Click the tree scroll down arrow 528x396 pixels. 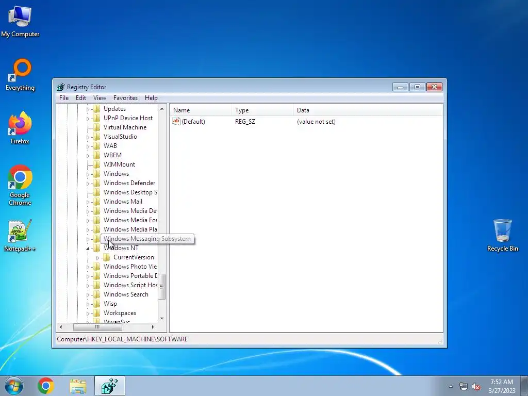[x=162, y=318]
